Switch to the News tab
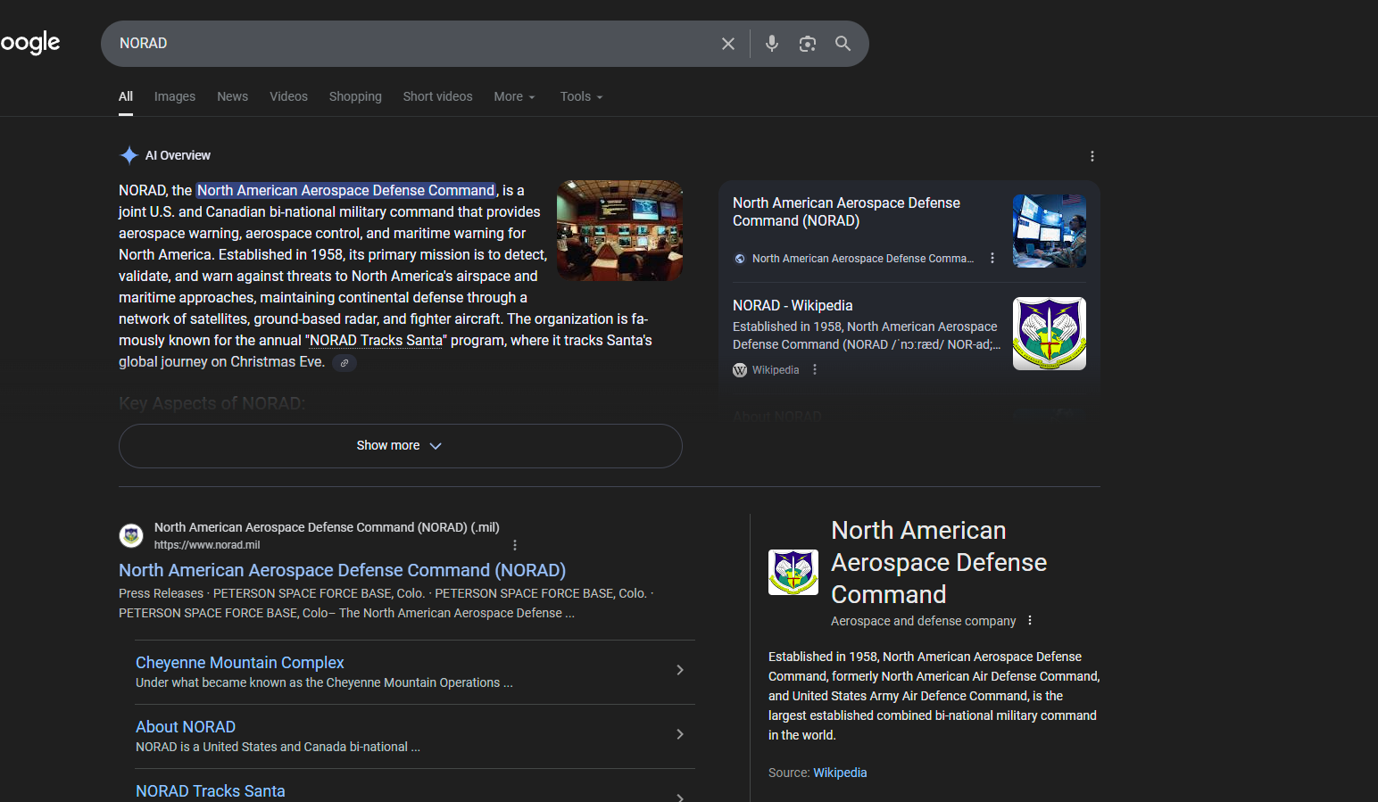This screenshot has width=1378, height=802. [232, 96]
